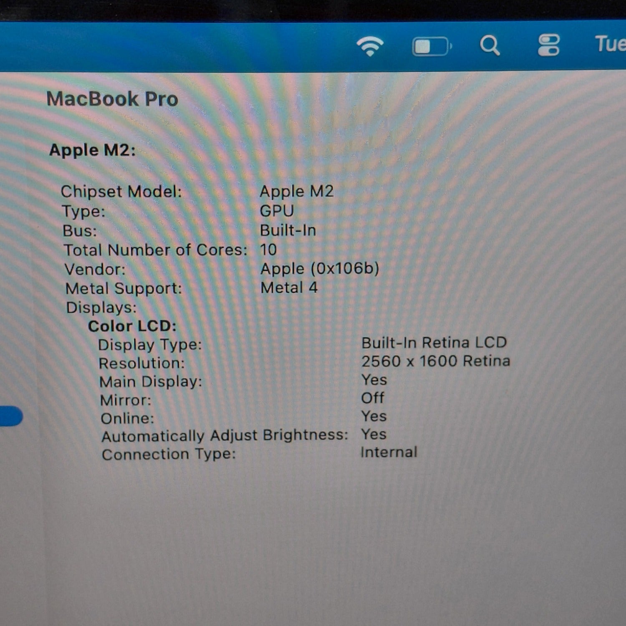Open the Wi-Fi menu bar icon

pos(370,46)
